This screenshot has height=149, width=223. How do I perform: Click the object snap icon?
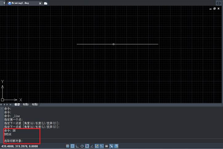87,146
